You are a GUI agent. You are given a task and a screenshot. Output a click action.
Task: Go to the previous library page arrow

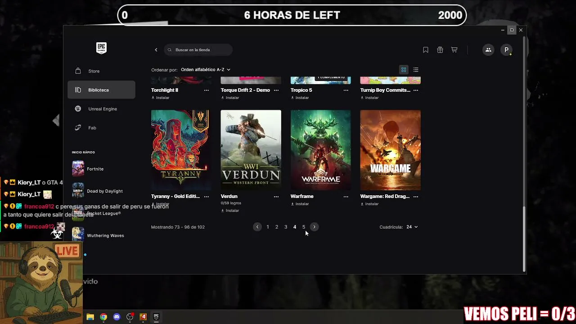tap(257, 227)
